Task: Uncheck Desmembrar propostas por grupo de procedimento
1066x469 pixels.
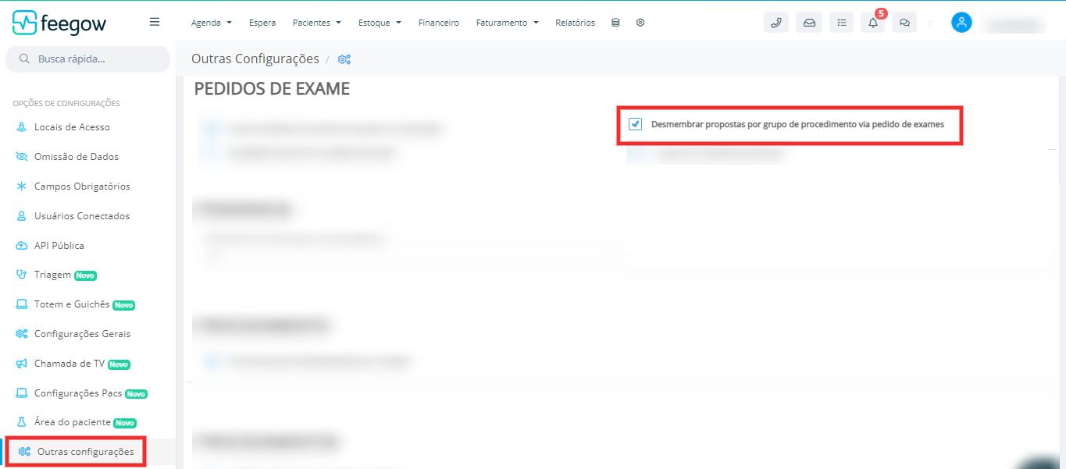Action: (636, 124)
